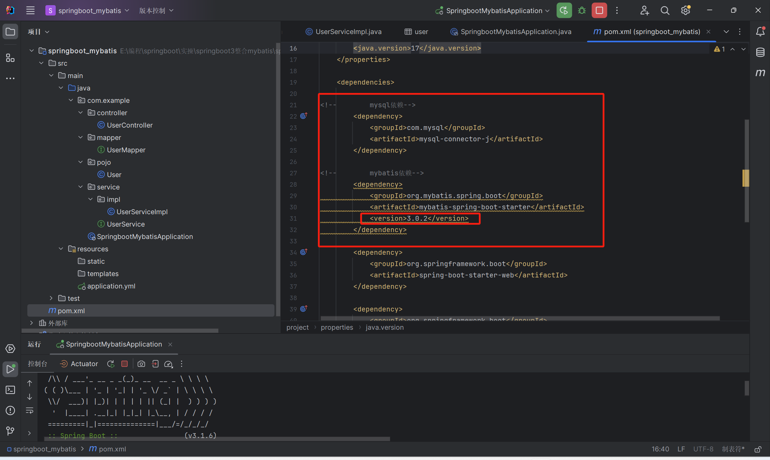Open IDE settings gear icon
This screenshot has width=770, height=460.
[685, 11]
